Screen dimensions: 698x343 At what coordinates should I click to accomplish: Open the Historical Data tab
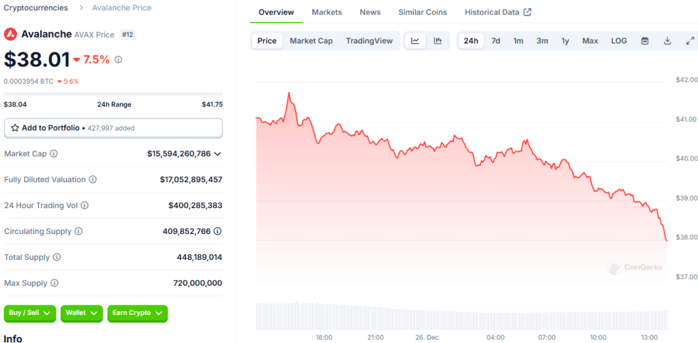pos(498,12)
